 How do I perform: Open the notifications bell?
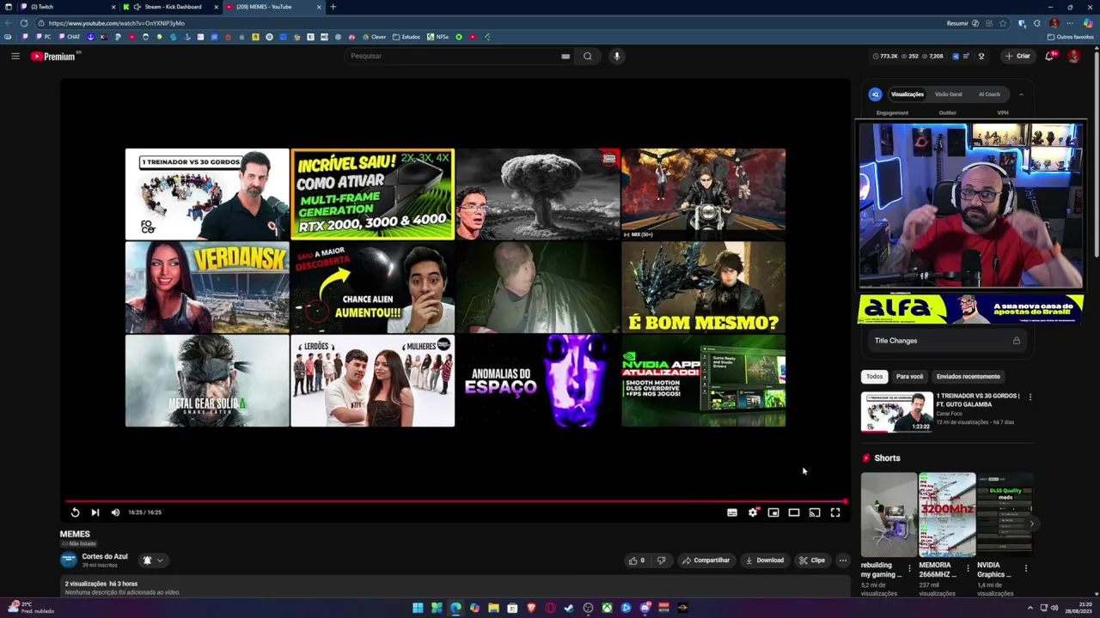pos(1049,56)
